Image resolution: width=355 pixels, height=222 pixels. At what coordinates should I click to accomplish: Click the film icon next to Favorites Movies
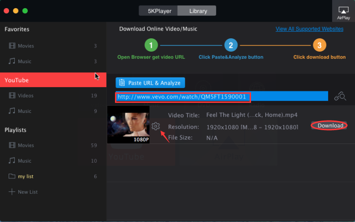click(11, 46)
